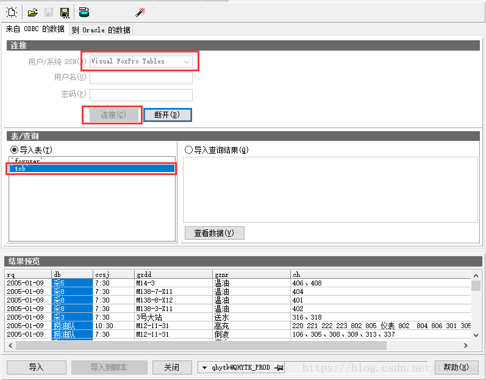
Task: Select the 导入查询结果(Q) radio button
Action: (x=216, y=150)
